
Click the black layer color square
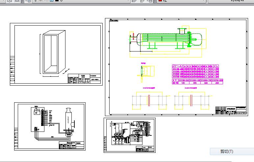coord(57,1)
